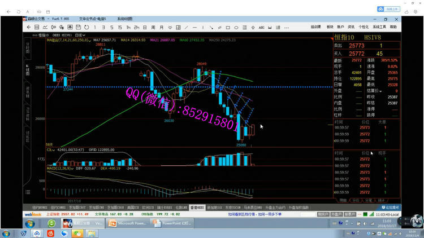This screenshot has width=424, height=238.
Task: Click the 统计 tab under the trade list
Action: coord(382,200)
